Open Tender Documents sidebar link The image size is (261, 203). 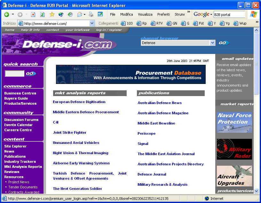coord(23,187)
